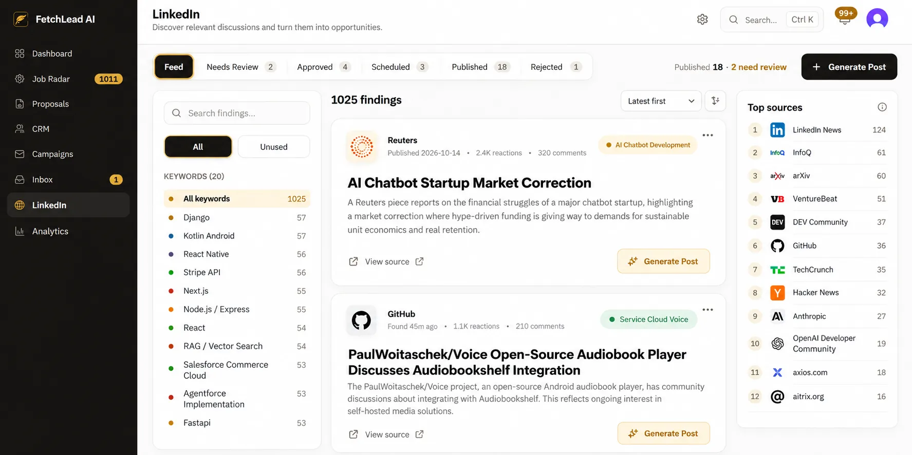This screenshot has height=455, width=912.
Task: Open the Latest first sort dropdown
Action: click(661, 101)
